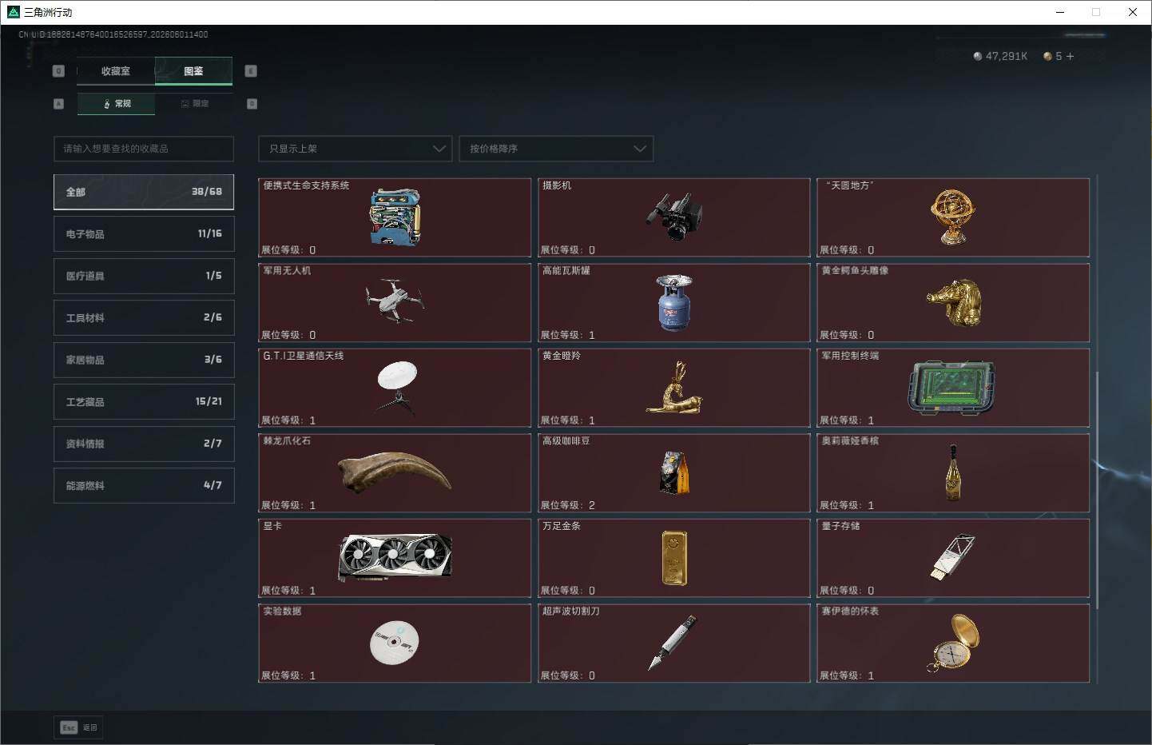The image size is (1152, 745).
Task: Select the 军用无人机 drone item
Action: 395,303
